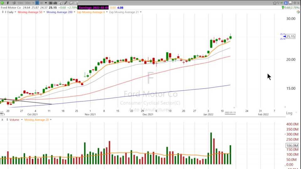Select the Weekly (W) timeframe button

point(41,3)
